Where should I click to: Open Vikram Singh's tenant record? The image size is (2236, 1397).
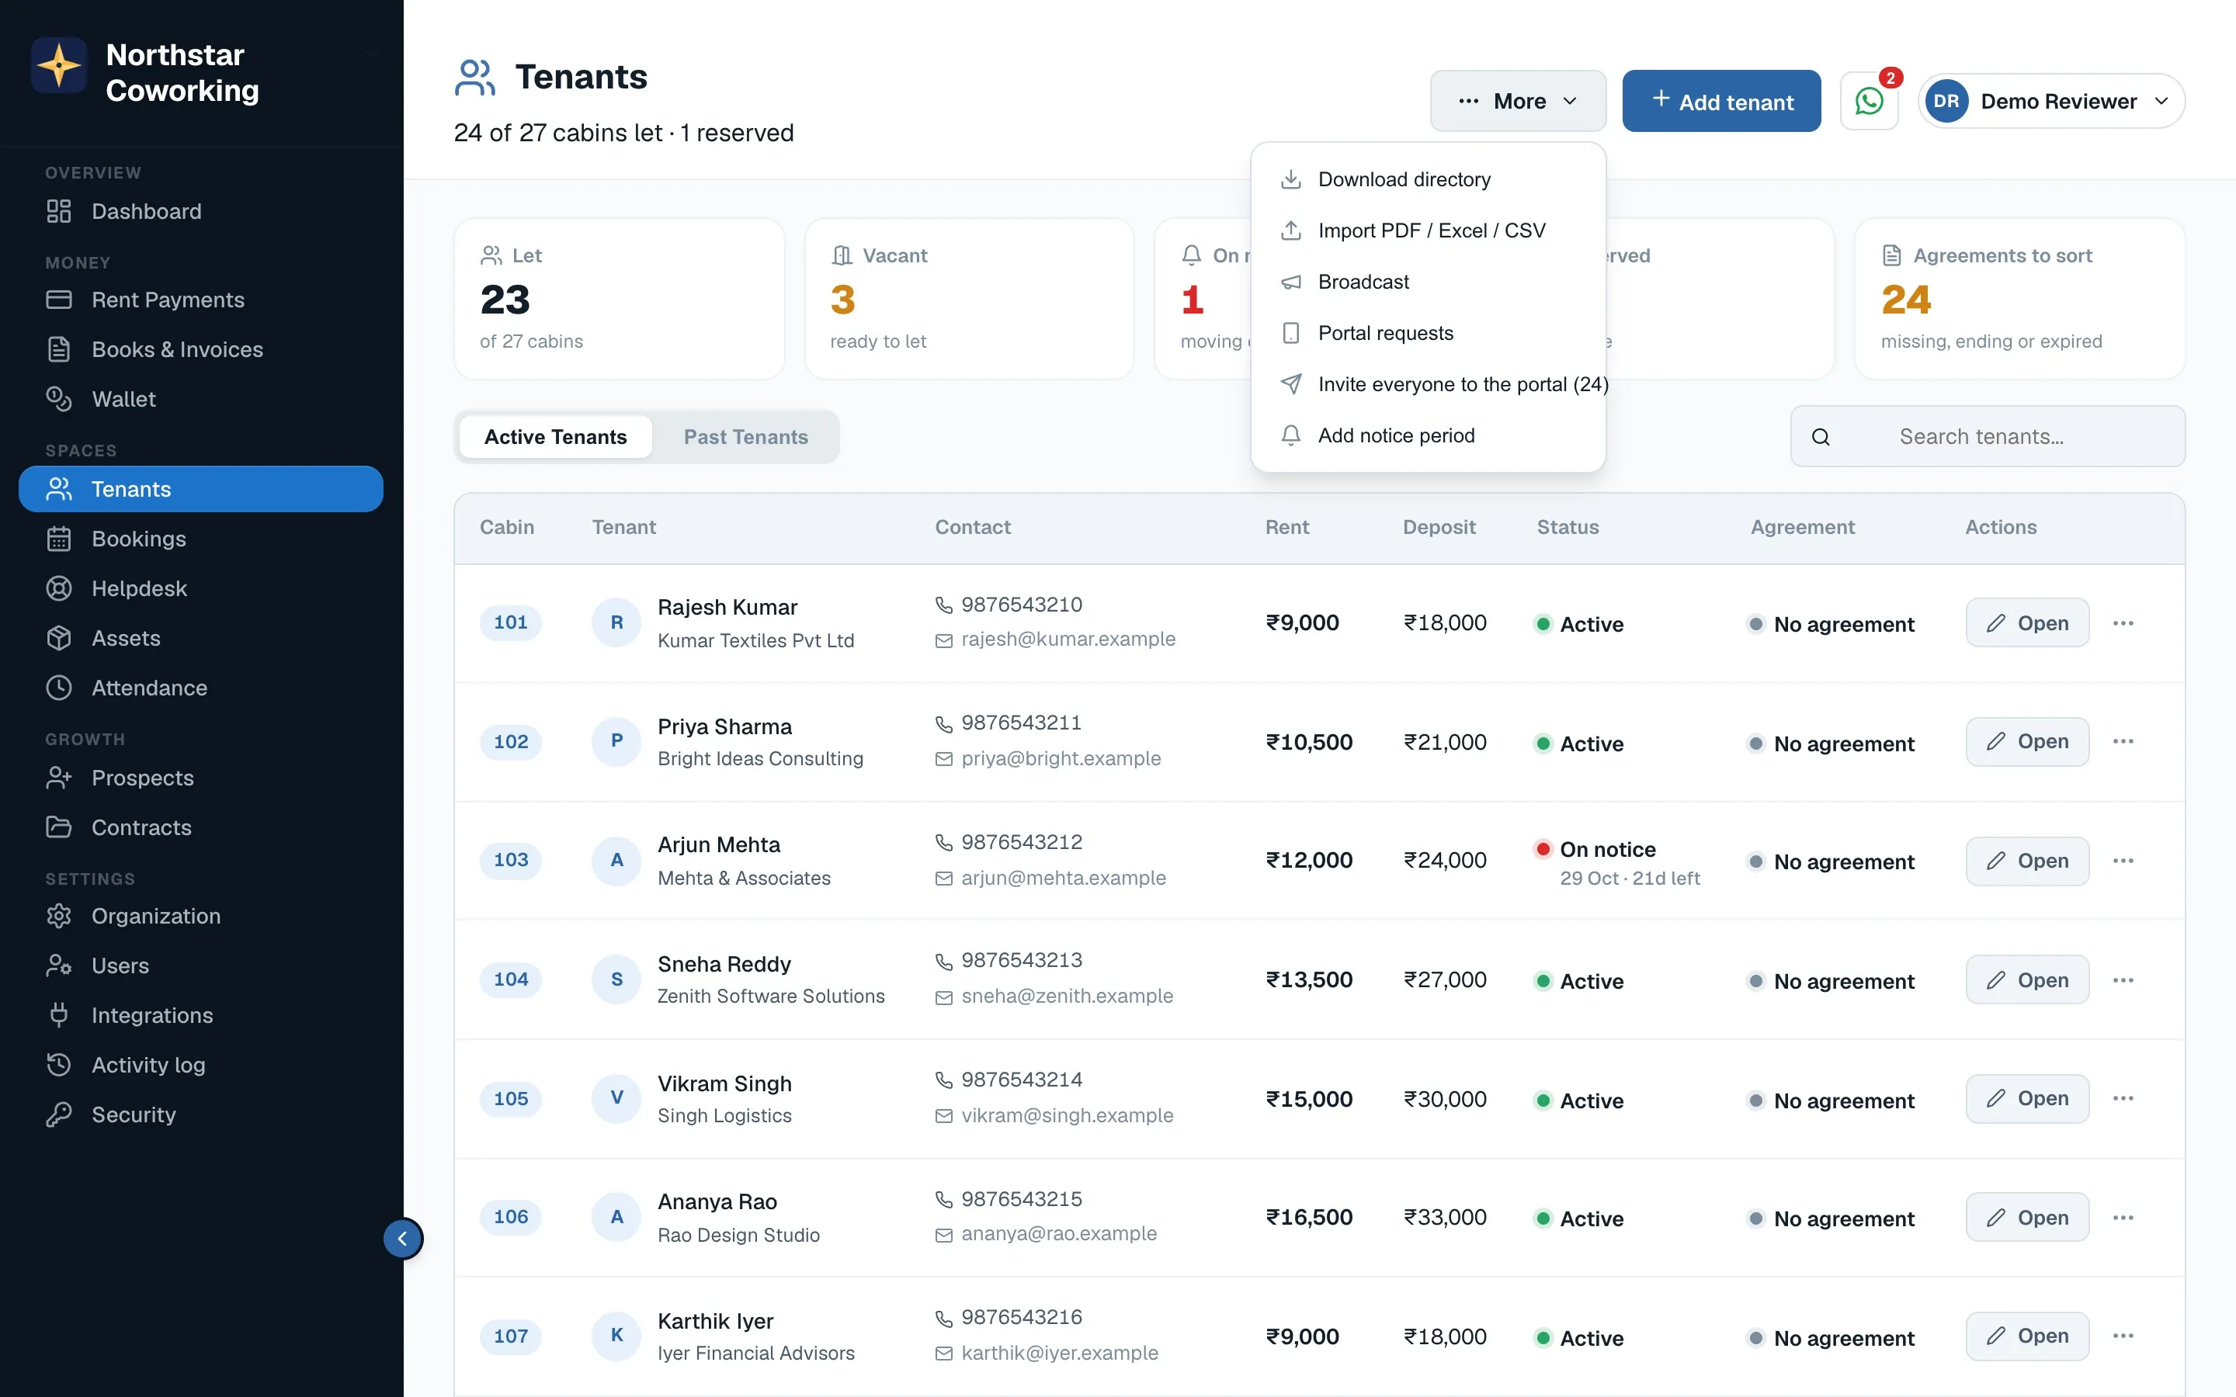(x=2027, y=1097)
